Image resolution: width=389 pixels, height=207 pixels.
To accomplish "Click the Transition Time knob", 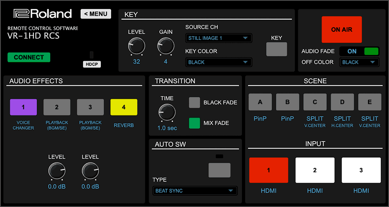I will [167, 112].
